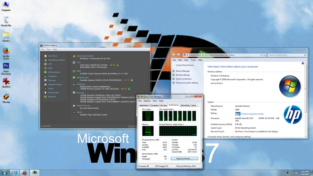This screenshot has height=176, width=313.
Task: Click the Optical Drives heading in Speccy summary
Action: [83, 106]
